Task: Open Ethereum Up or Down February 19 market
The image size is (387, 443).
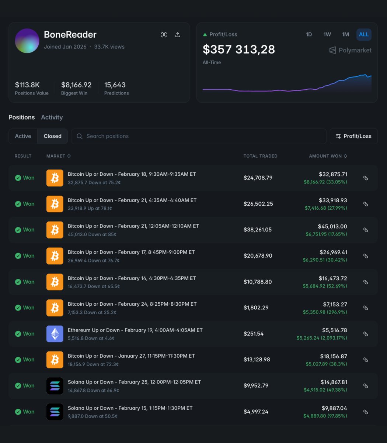Action: coord(135,330)
